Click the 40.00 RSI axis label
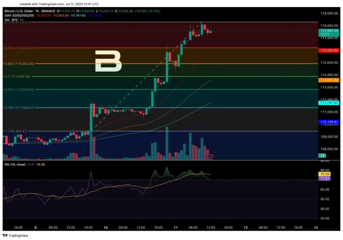 (x=325, y=209)
